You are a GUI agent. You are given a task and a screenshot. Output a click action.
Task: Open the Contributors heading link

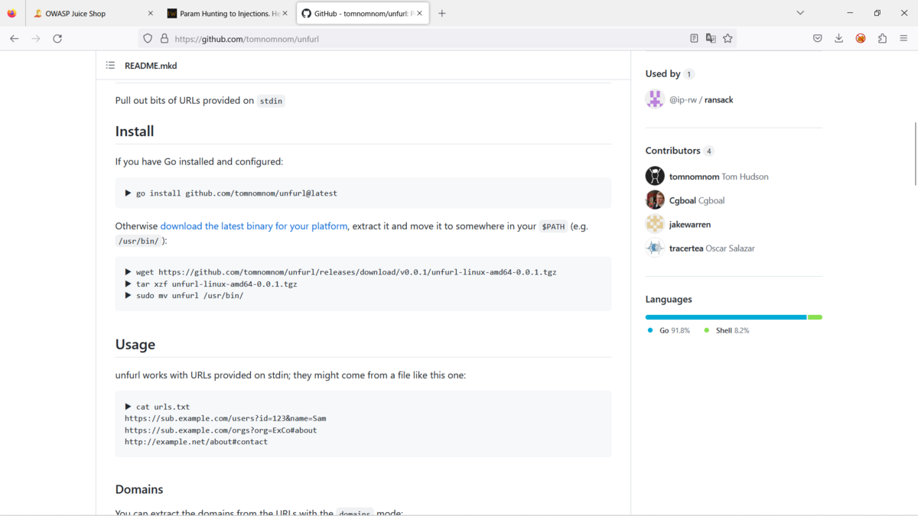[679, 151]
